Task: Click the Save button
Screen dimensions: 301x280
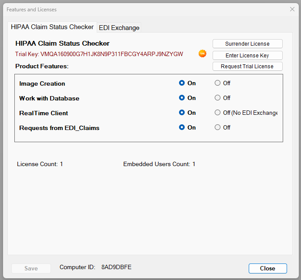Action: coord(31,268)
